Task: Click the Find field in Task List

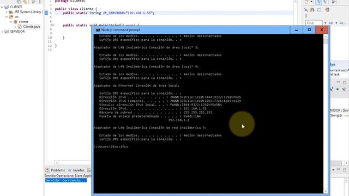Action: point(314,23)
